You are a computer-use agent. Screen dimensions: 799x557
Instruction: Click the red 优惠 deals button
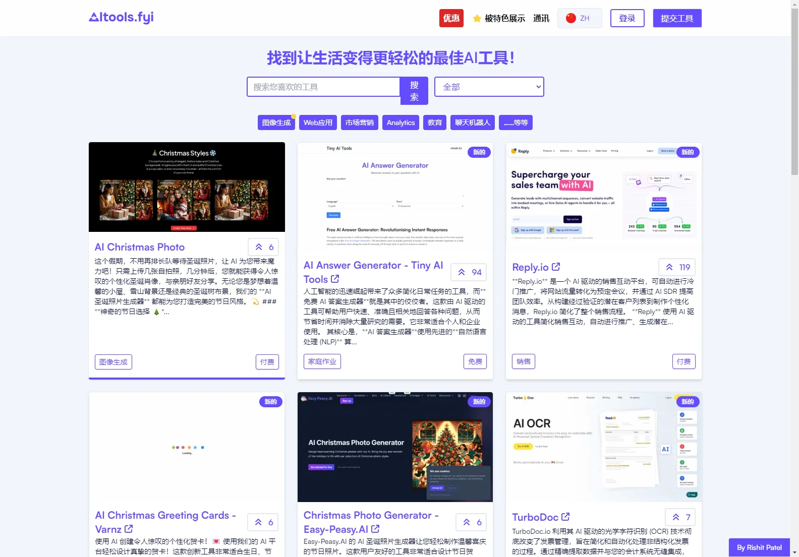[x=451, y=18]
